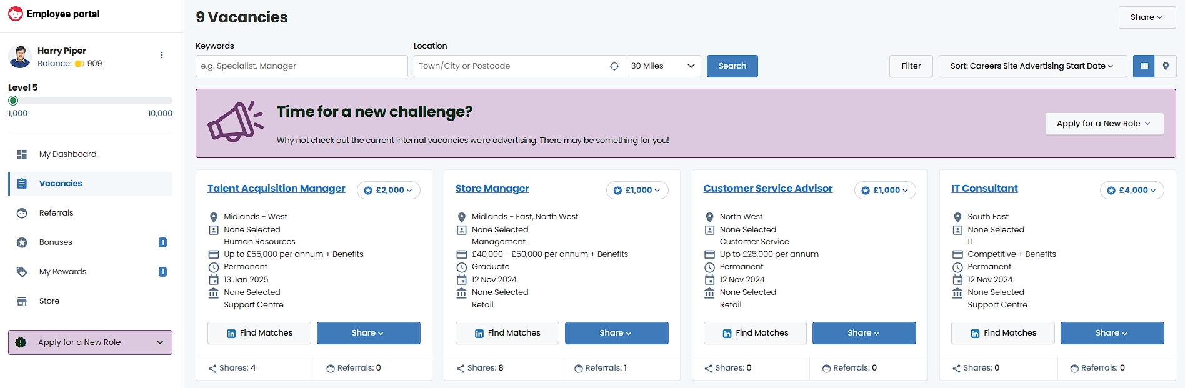Open the IT Consultant vacancy link
The width and height of the screenshot is (1185, 388).
point(984,189)
